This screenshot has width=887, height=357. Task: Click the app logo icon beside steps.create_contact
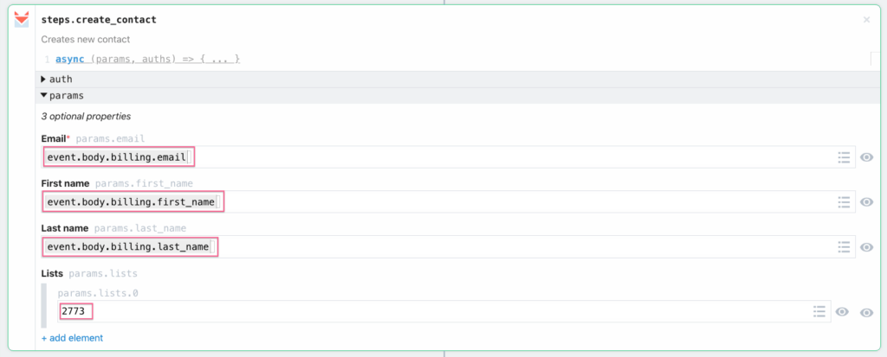[x=22, y=20]
